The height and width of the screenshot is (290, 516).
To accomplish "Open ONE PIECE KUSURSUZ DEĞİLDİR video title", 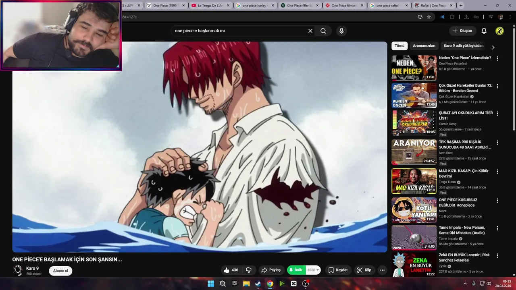I will 458,203.
